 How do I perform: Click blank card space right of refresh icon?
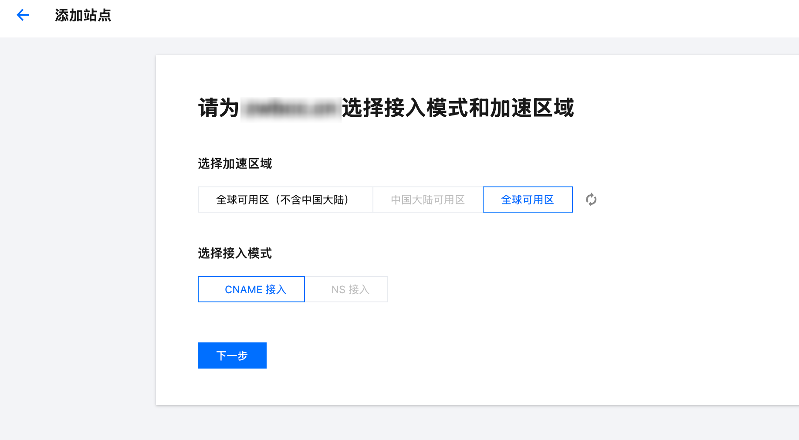[697, 200]
